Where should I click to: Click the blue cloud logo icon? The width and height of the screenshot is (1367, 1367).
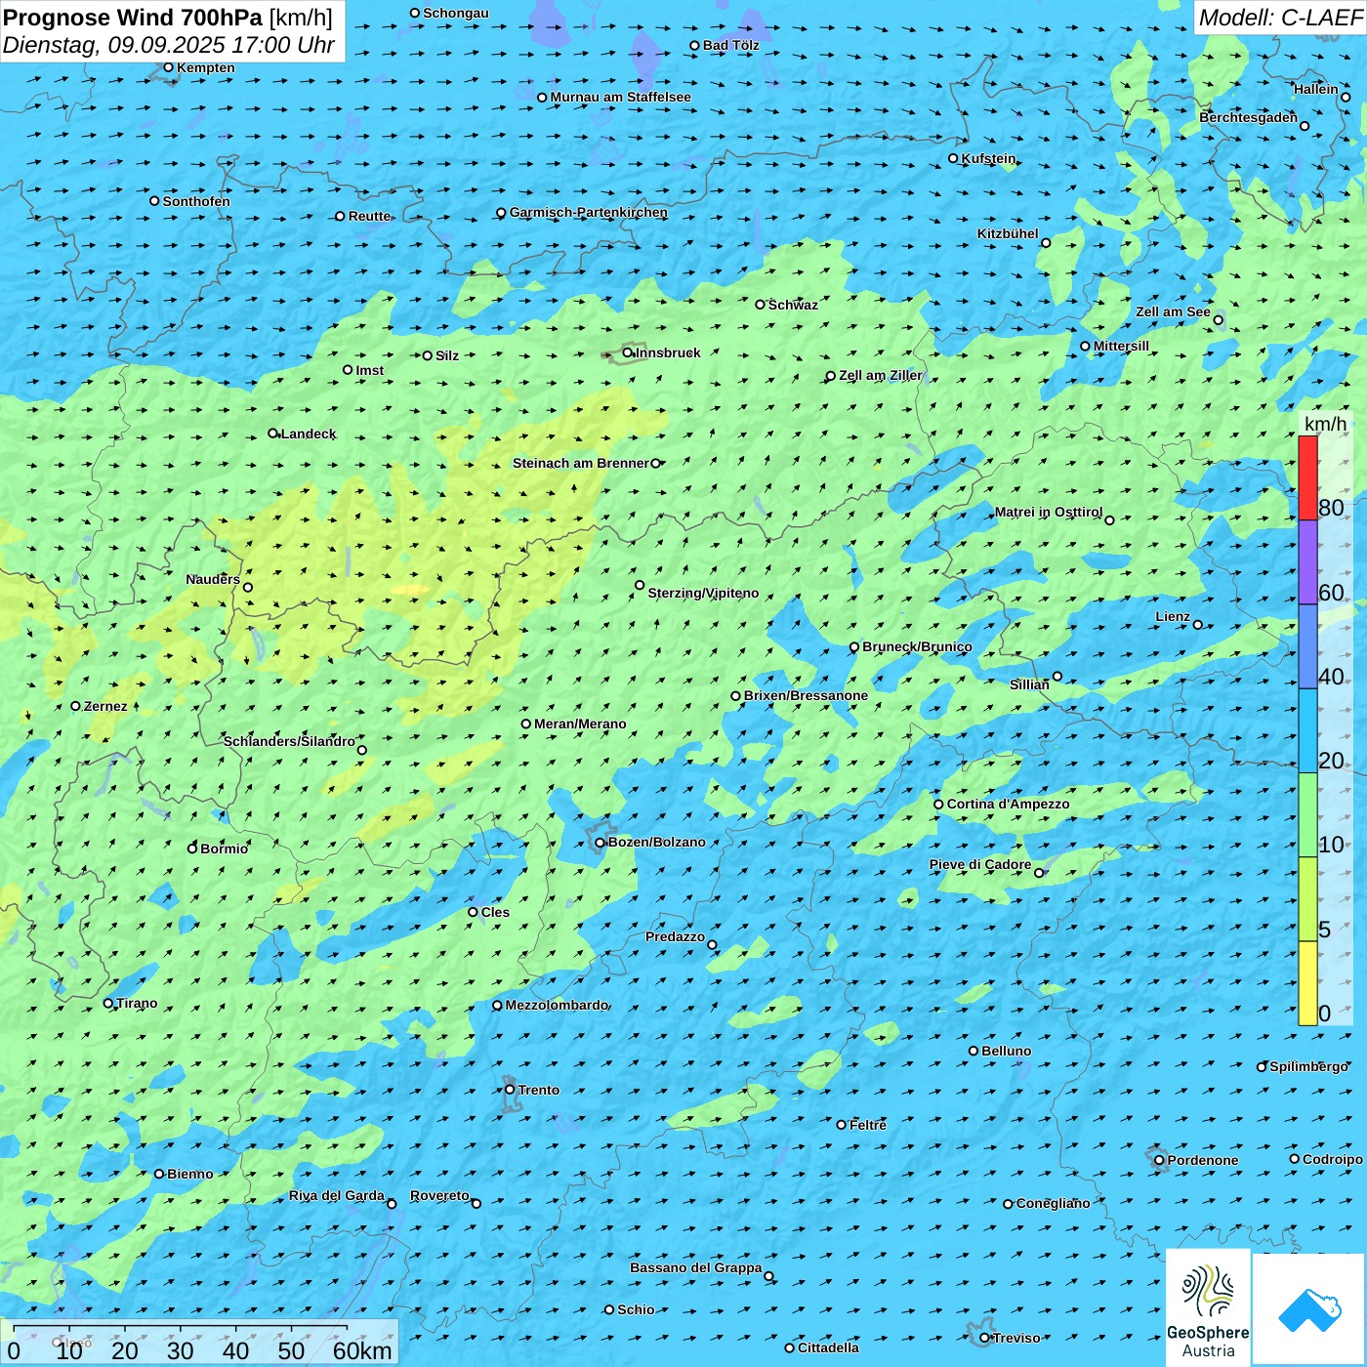1309,1310
